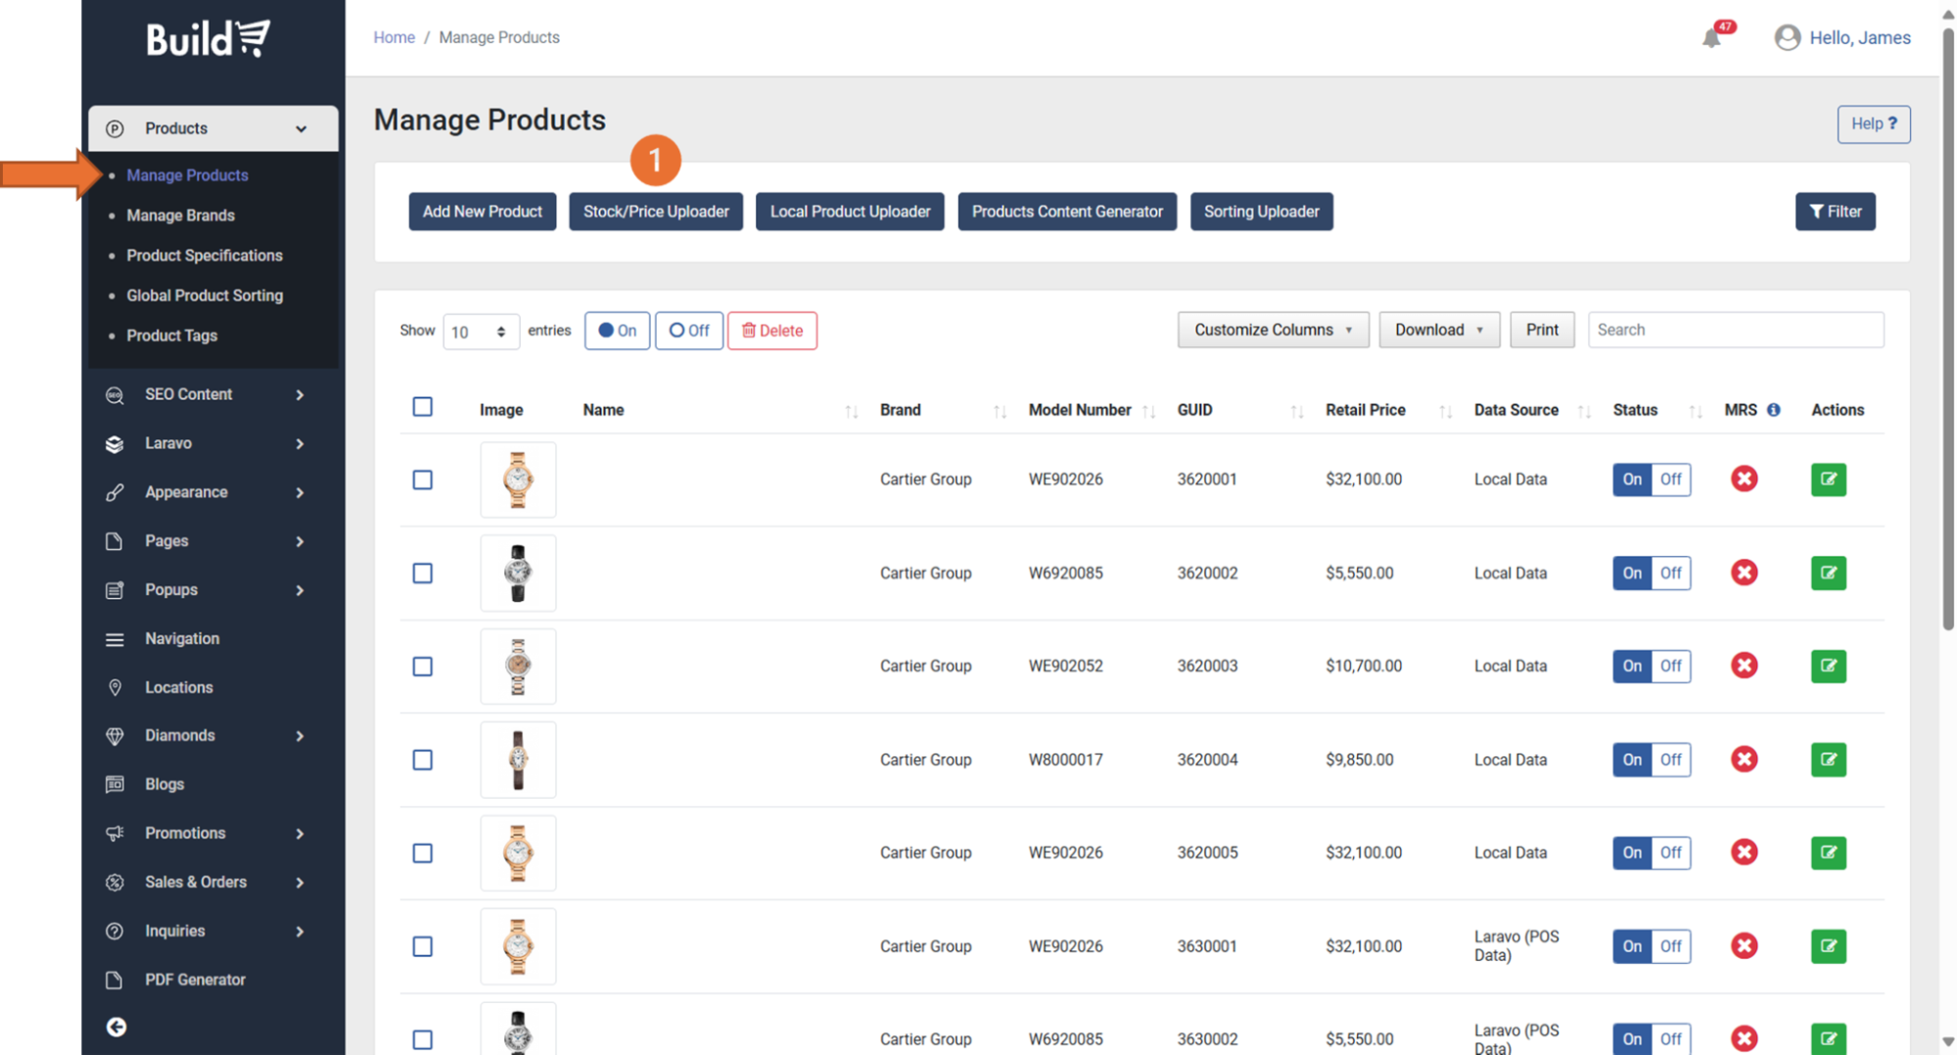Click the Name column sort arrows
Viewport: 1957px width, 1055px height.
851,411
